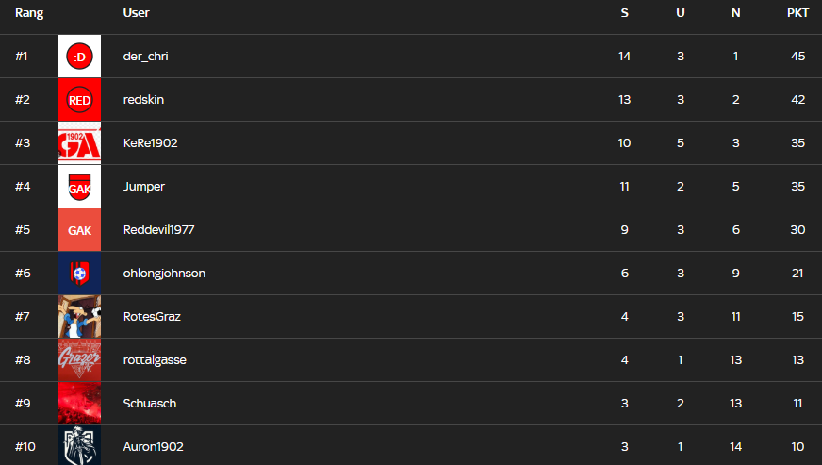This screenshot has width=822, height=465.
Task: Click the red crowd photo avatar of Schuasch
Action: [x=79, y=404]
